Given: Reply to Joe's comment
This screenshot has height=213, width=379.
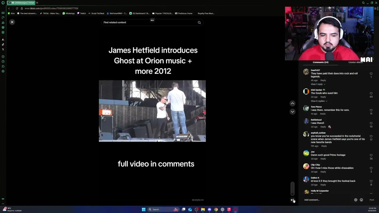Looking at the screenshot, I should [323, 159].
